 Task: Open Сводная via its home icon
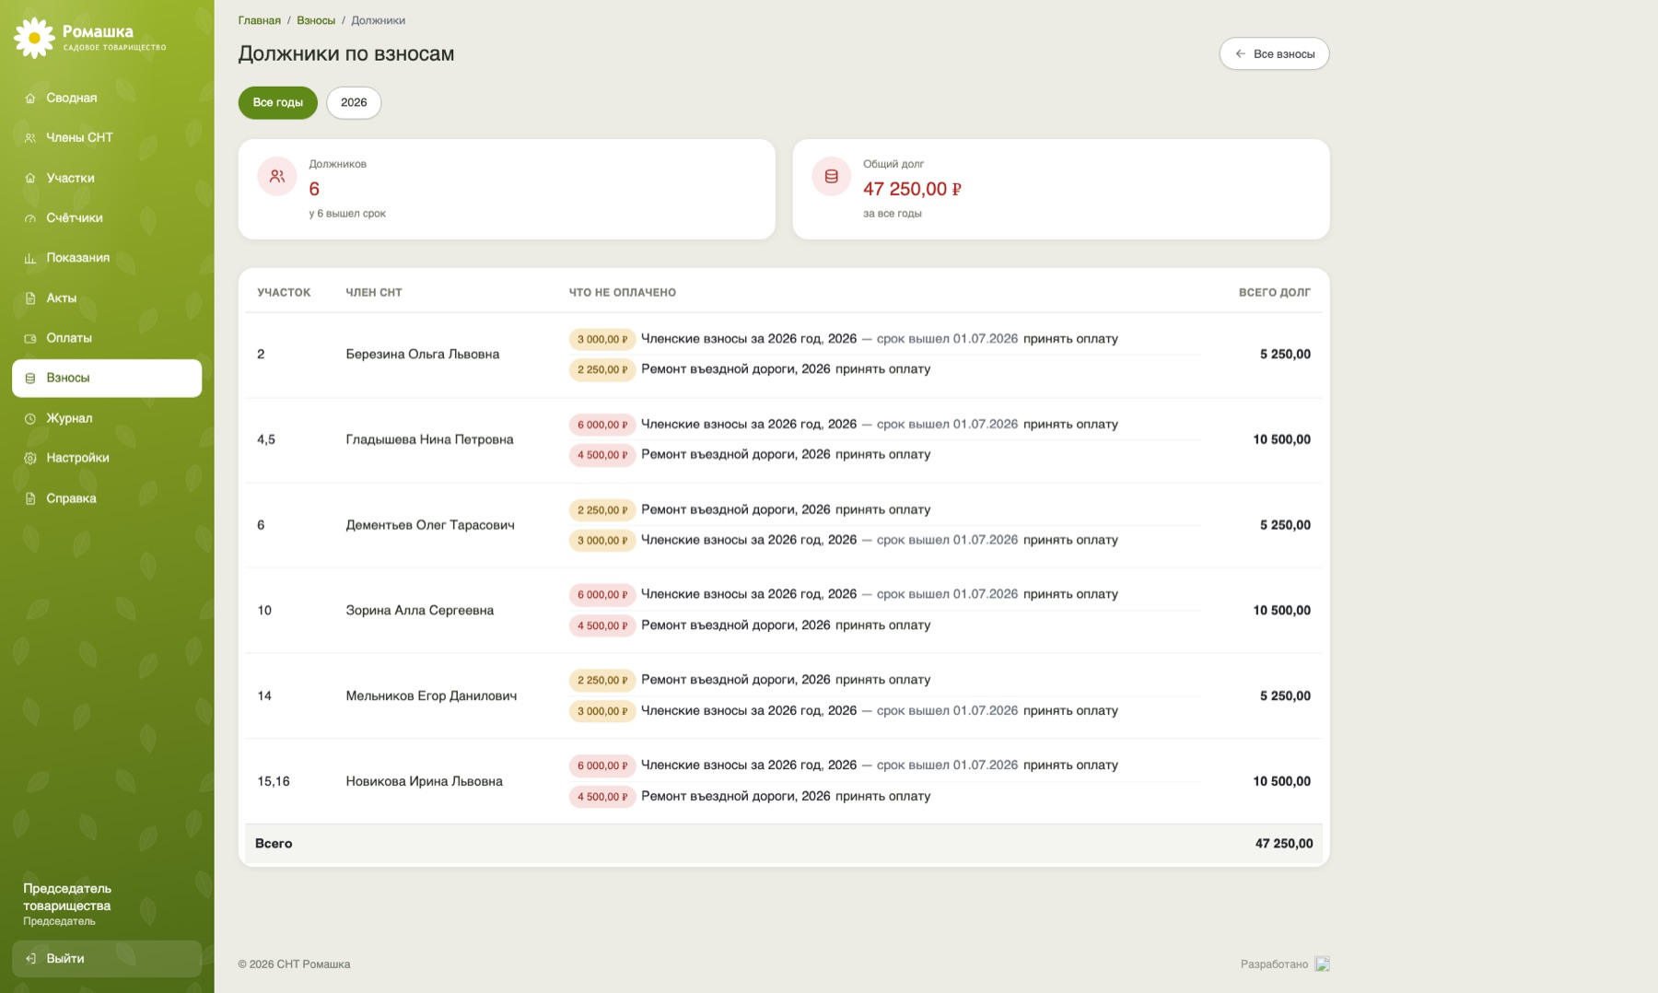[30, 98]
